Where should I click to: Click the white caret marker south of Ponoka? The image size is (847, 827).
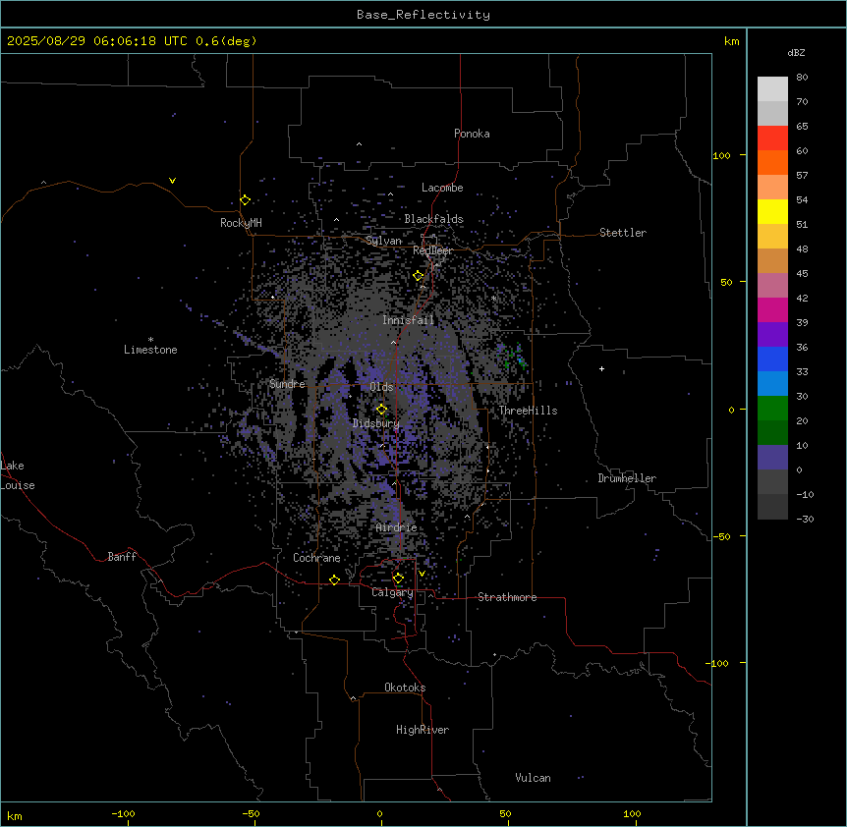coord(360,144)
